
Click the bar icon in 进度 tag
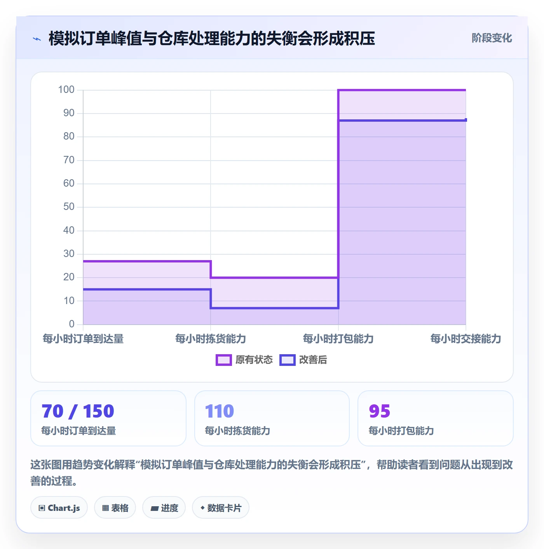[154, 509]
